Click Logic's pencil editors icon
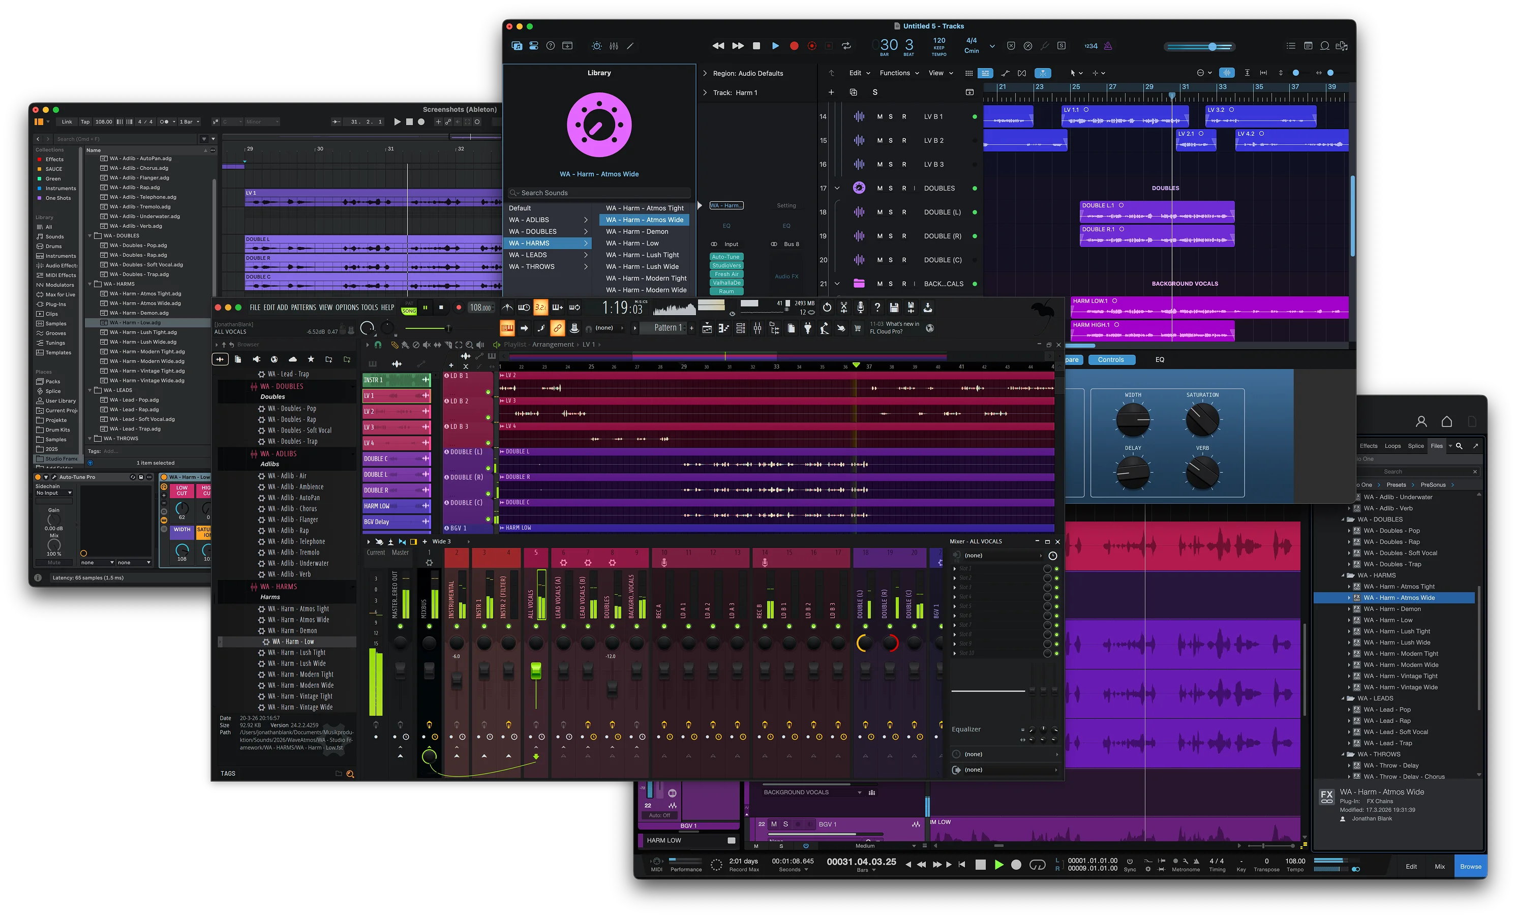The image size is (1516, 917). click(630, 46)
